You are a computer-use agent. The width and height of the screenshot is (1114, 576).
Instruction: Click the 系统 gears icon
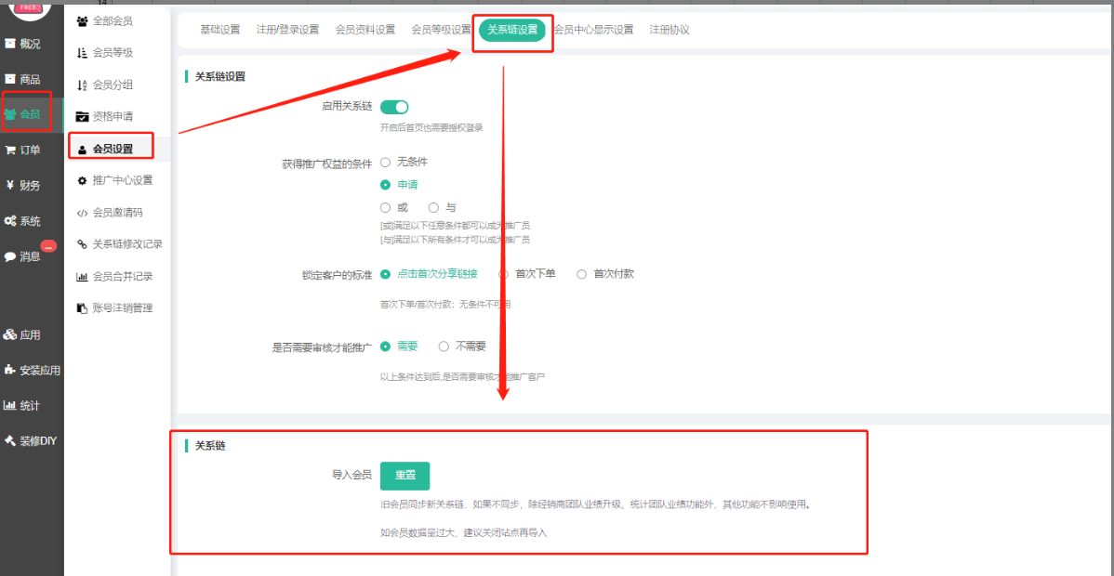click(10, 221)
